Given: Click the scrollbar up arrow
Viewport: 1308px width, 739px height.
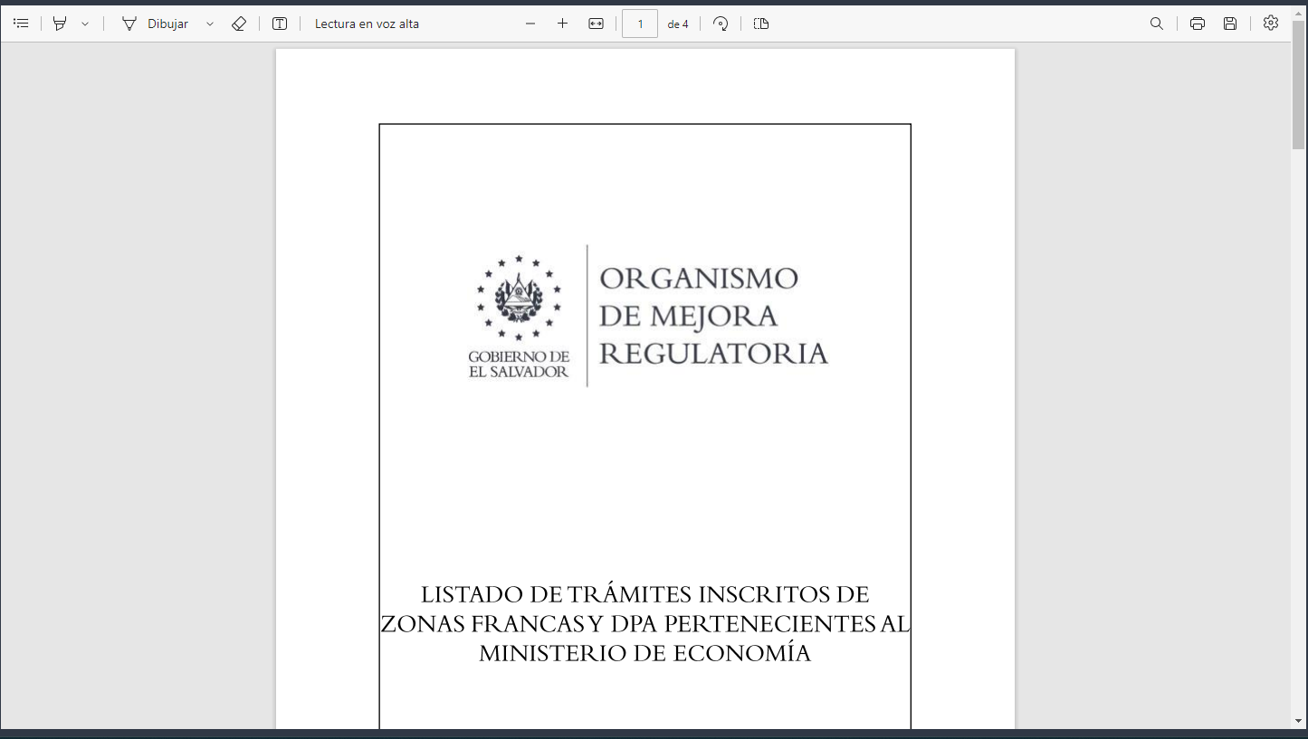Looking at the screenshot, I should click(1298, 13).
